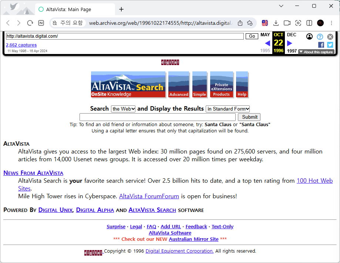
Task: Click the Wayback Machine user account icon
Action: point(309,36)
